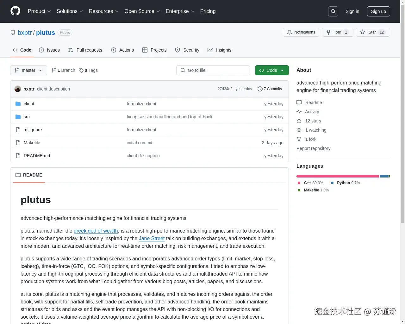Click the green Makefile language dot

(299, 190)
